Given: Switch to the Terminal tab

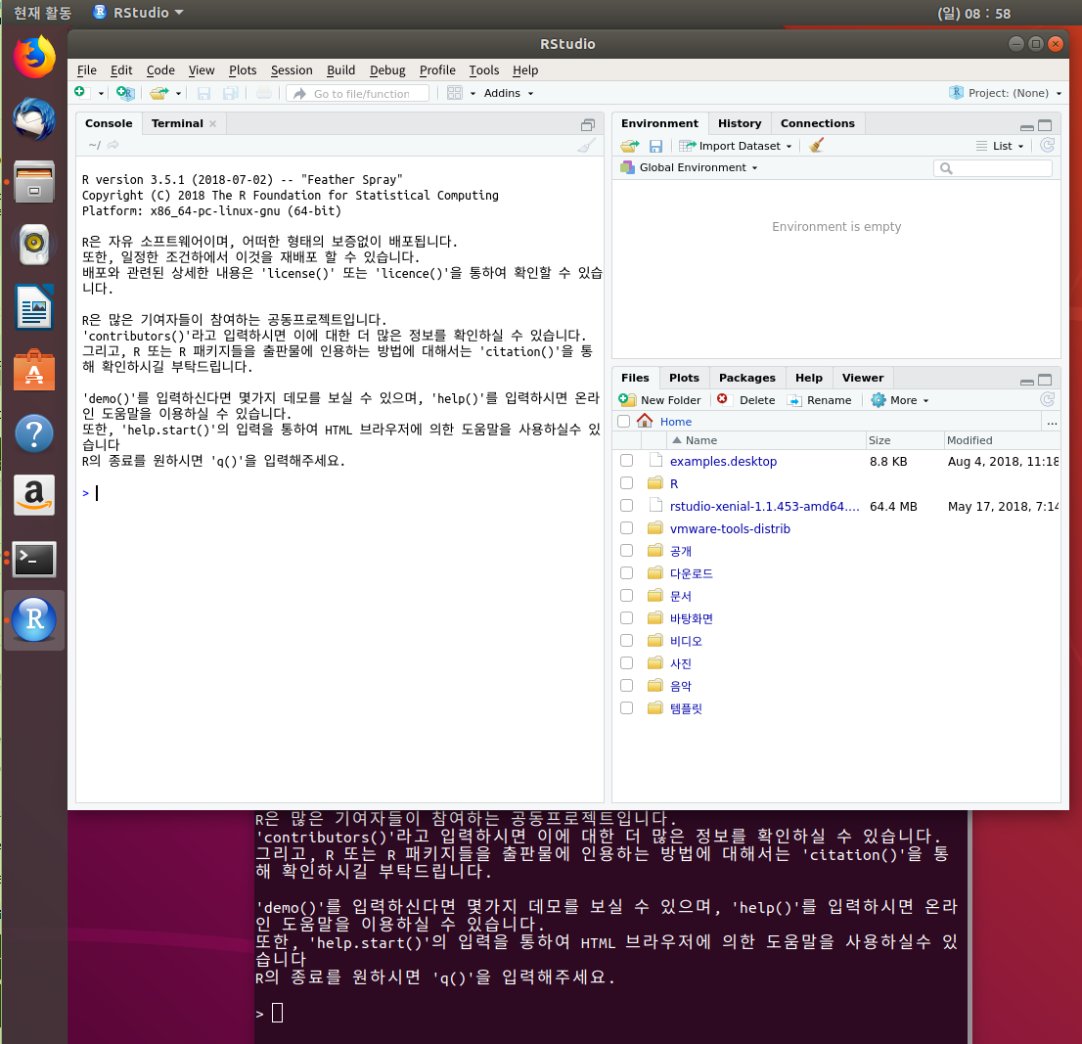Looking at the screenshot, I should tap(177, 123).
